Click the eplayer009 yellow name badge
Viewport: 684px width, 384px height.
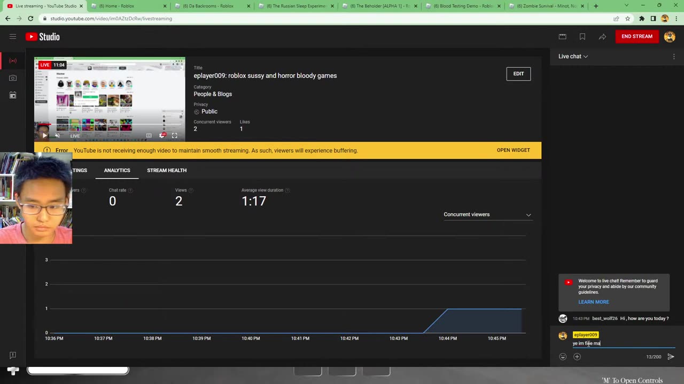(x=586, y=335)
